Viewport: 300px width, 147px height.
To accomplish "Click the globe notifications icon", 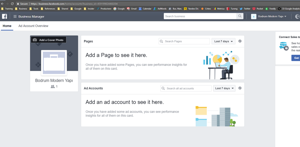I will (297, 17).
